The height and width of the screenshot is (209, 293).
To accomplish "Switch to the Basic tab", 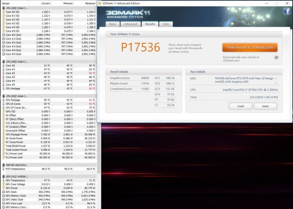I will tap(112, 24).
